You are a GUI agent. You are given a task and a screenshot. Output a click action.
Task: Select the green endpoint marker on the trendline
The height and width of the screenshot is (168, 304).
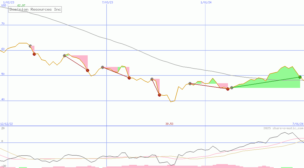[x=300, y=77]
